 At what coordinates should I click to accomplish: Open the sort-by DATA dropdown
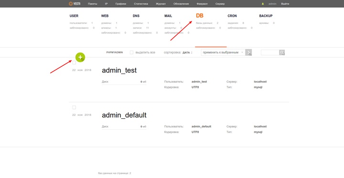pos(186,52)
